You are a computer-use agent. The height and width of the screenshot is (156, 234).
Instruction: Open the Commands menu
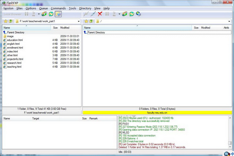tap(58, 8)
